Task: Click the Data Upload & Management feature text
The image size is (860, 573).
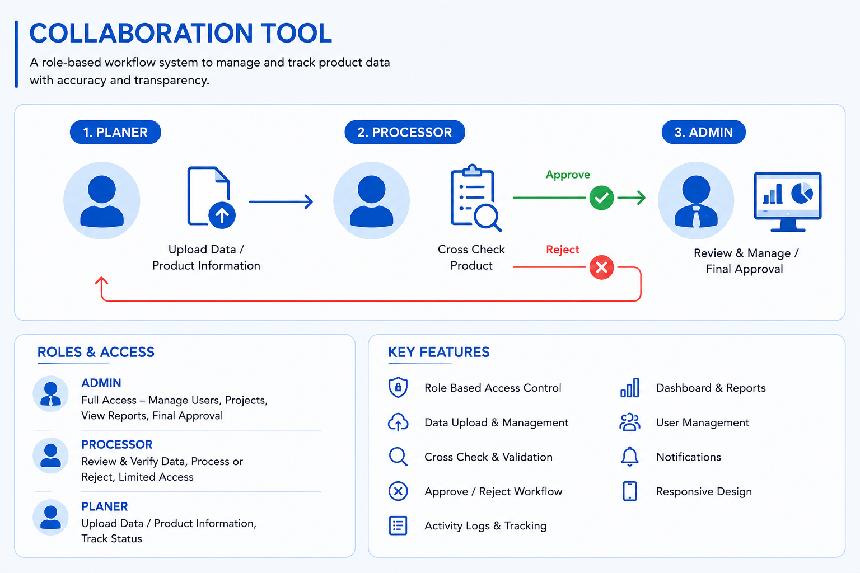Action: 497,422
